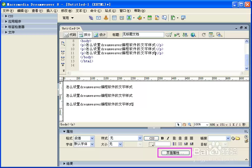The image size is (252, 168).
Task: Select the arrow Select tool in status bar
Action: [x=178, y=125]
